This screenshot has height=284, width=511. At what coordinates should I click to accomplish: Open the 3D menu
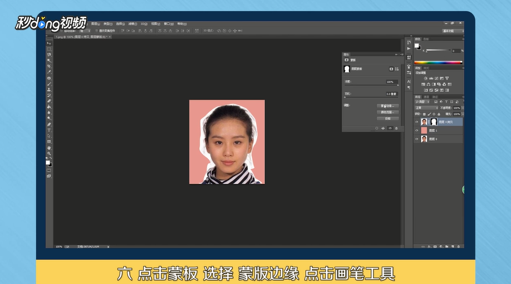click(144, 24)
